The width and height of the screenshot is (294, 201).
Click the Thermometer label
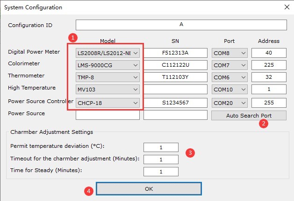(x=26, y=76)
